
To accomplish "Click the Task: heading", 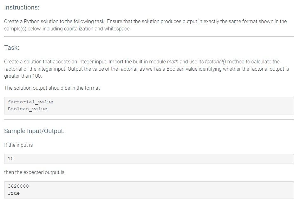I will (12, 48).
